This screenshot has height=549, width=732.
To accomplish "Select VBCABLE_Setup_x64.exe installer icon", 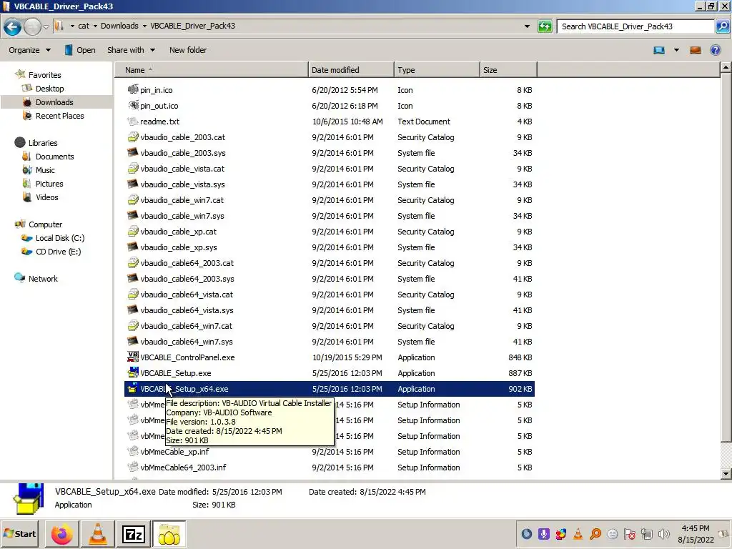I will tap(133, 388).
